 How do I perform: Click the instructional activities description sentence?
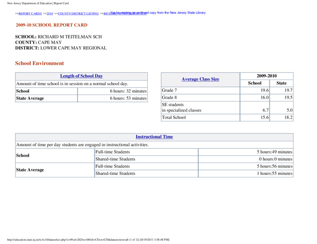click(82, 145)
